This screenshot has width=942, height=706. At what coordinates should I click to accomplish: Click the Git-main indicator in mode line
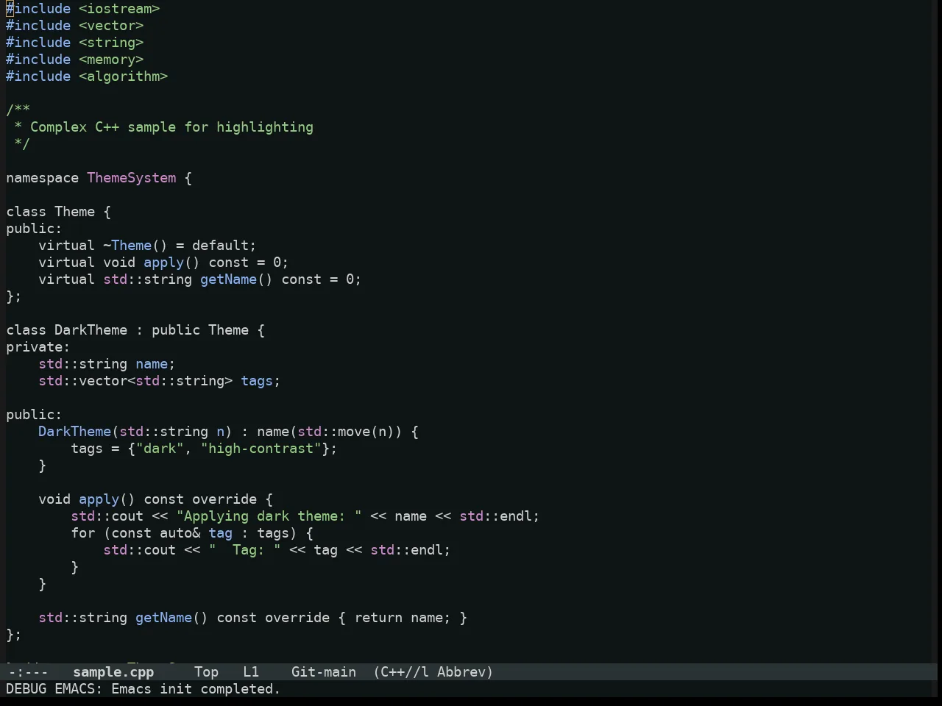(324, 671)
